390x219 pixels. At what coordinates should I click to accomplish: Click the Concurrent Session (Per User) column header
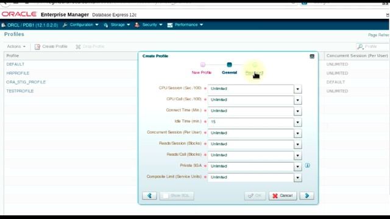[357, 55]
